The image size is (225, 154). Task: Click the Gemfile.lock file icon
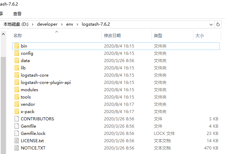coord(17,133)
